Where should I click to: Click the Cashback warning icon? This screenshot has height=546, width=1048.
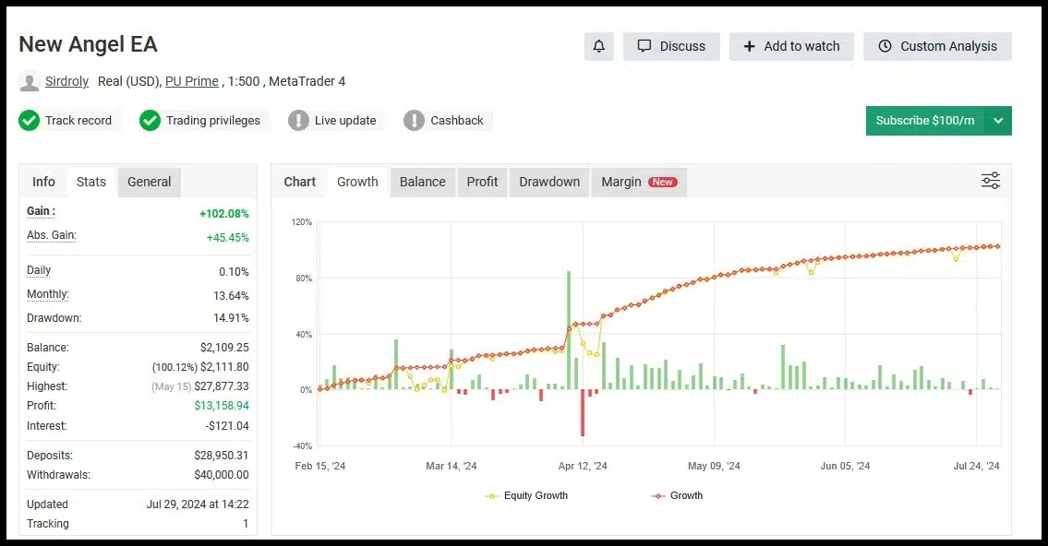415,120
